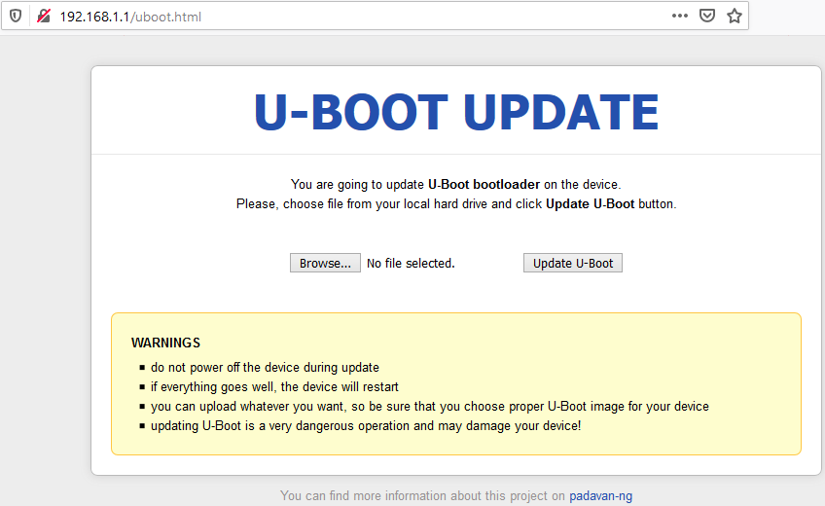Image resolution: width=825 pixels, height=506 pixels.
Task: Click the tracking protection shield icon
Action: click(x=16, y=17)
